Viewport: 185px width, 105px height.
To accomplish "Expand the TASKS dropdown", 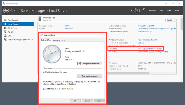I will click(x=171, y=20).
